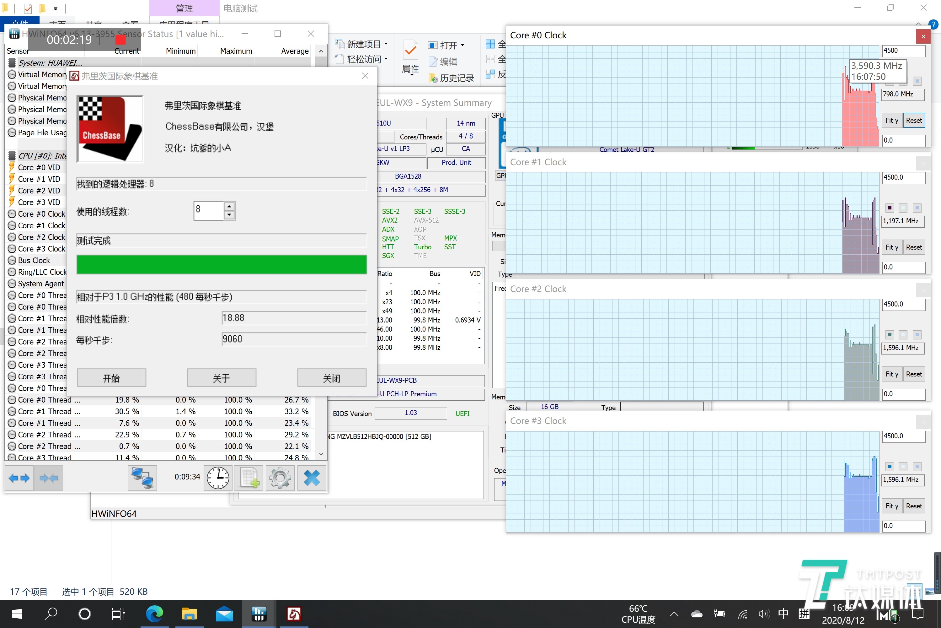The width and height of the screenshot is (941, 628).
Task: Open HWiNFO sensor settings gear
Action: [x=280, y=478]
